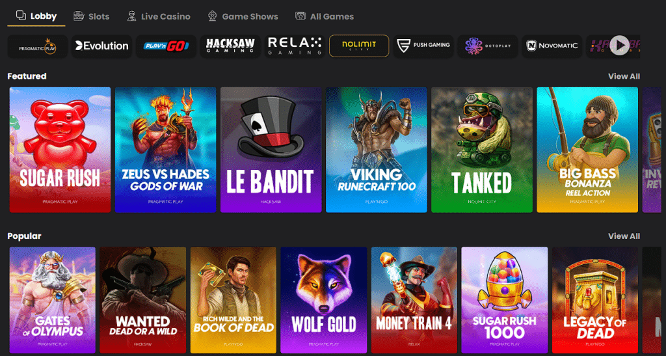Viewport: 666px width, 356px height.
Task: Open the Money Train 4 game tile
Action: click(414, 300)
